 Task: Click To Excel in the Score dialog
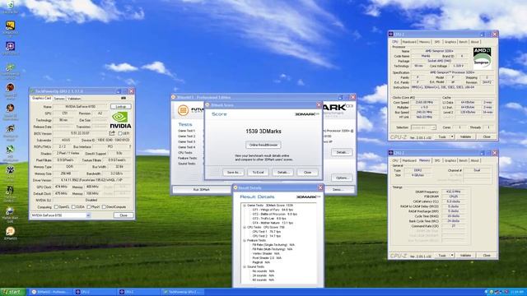[x=258, y=172]
